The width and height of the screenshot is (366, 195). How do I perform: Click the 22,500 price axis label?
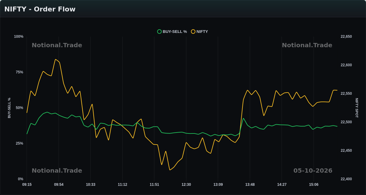(346, 122)
